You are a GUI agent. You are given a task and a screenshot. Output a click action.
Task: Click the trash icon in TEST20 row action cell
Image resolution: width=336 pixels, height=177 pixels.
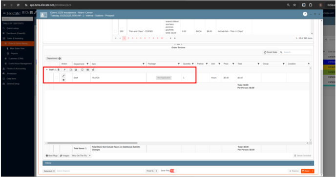click(63, 80)
